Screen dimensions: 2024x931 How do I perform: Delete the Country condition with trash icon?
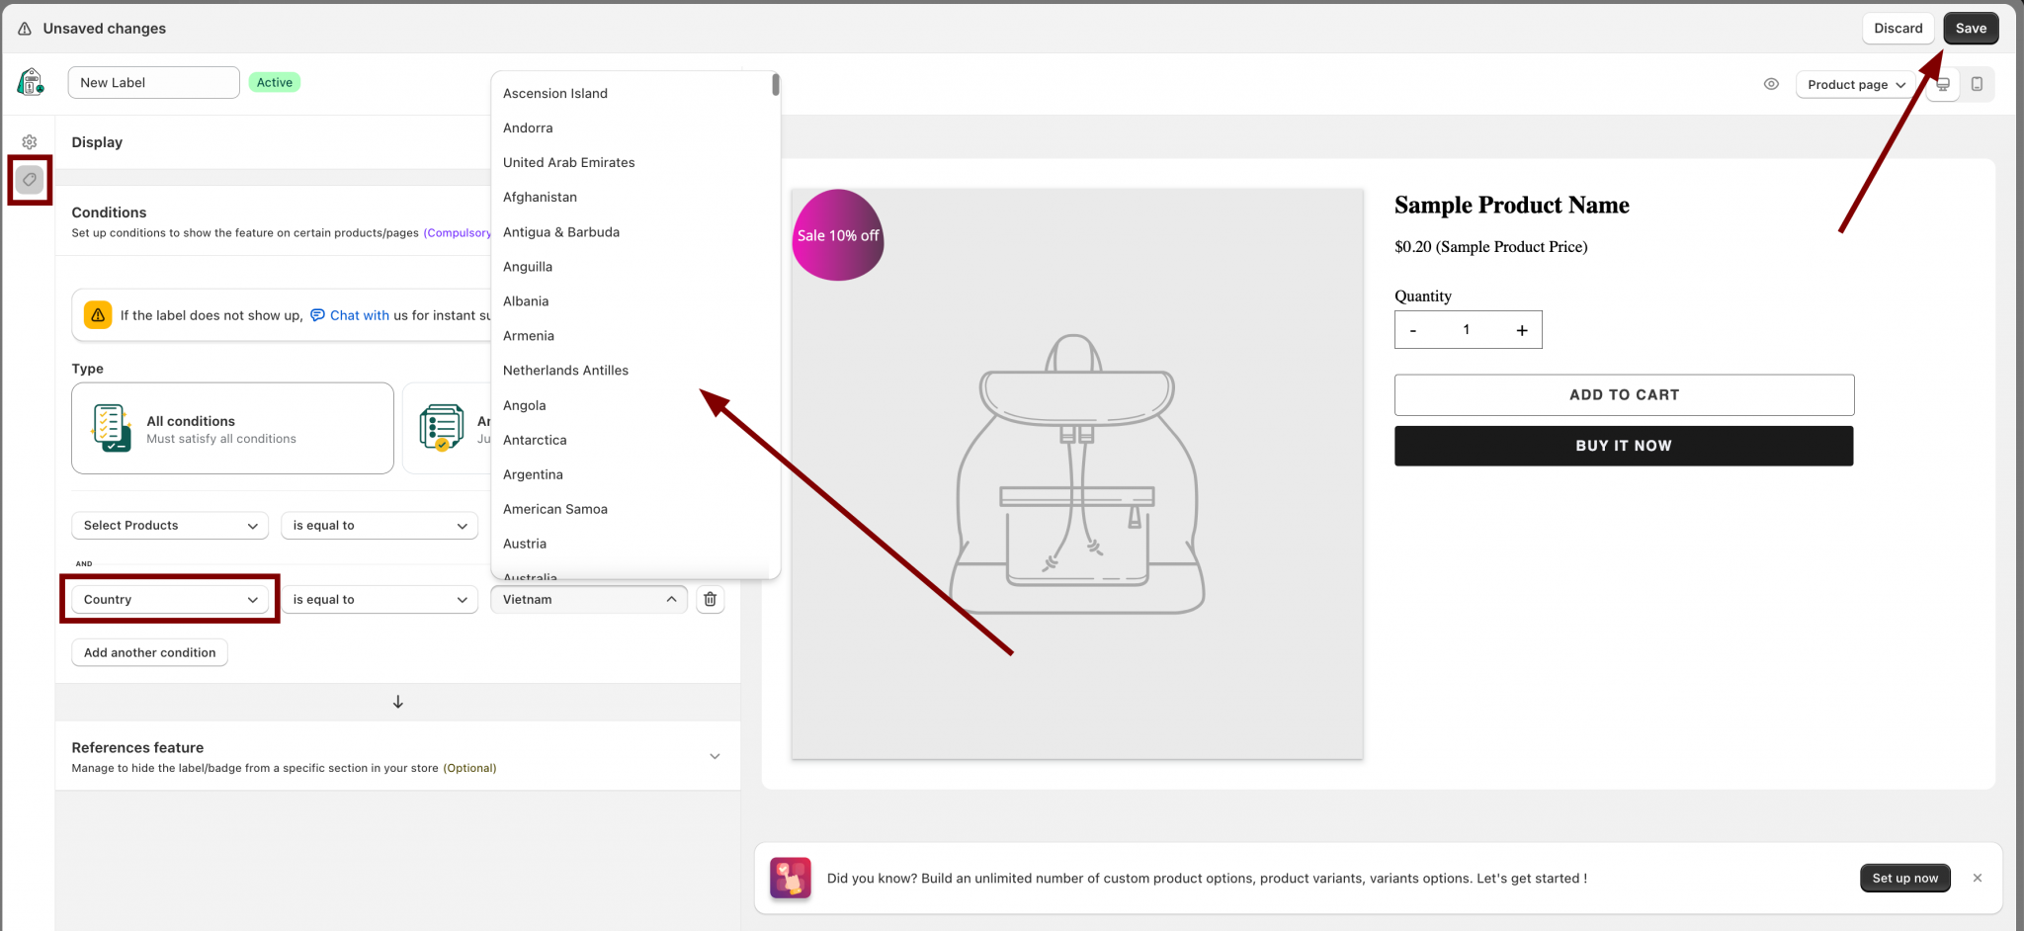710,599
